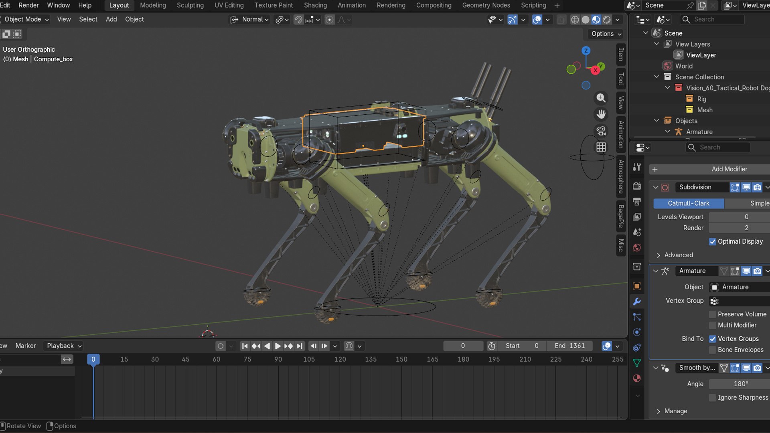Screen dimensions: 770x433
Task: Adjust the Levels Viewport value field
Action: [739, 217]
